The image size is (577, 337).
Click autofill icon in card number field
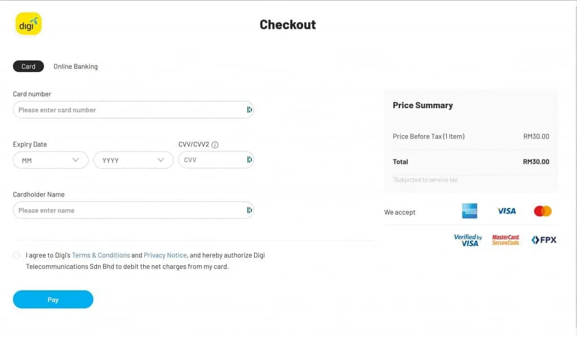[x=249, y=110]
